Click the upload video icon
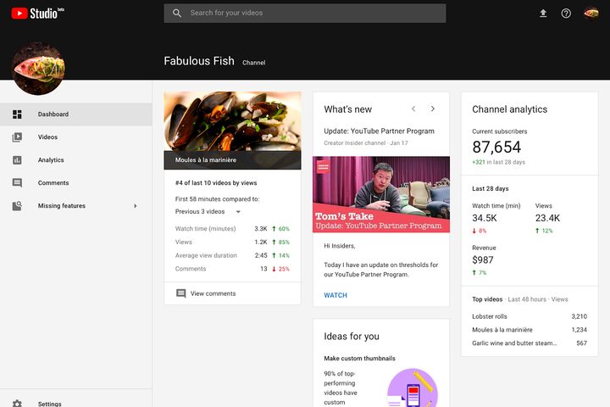The width and height of the screenshot is (610, 407). (x=543, y=14)
